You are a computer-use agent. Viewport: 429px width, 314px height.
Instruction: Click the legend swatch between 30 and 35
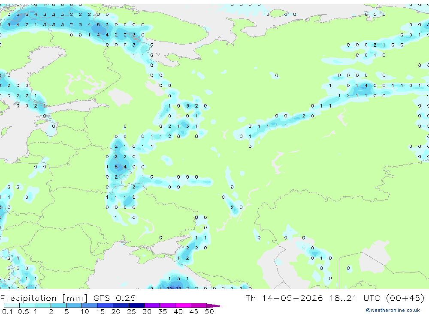tap(152, 305)
